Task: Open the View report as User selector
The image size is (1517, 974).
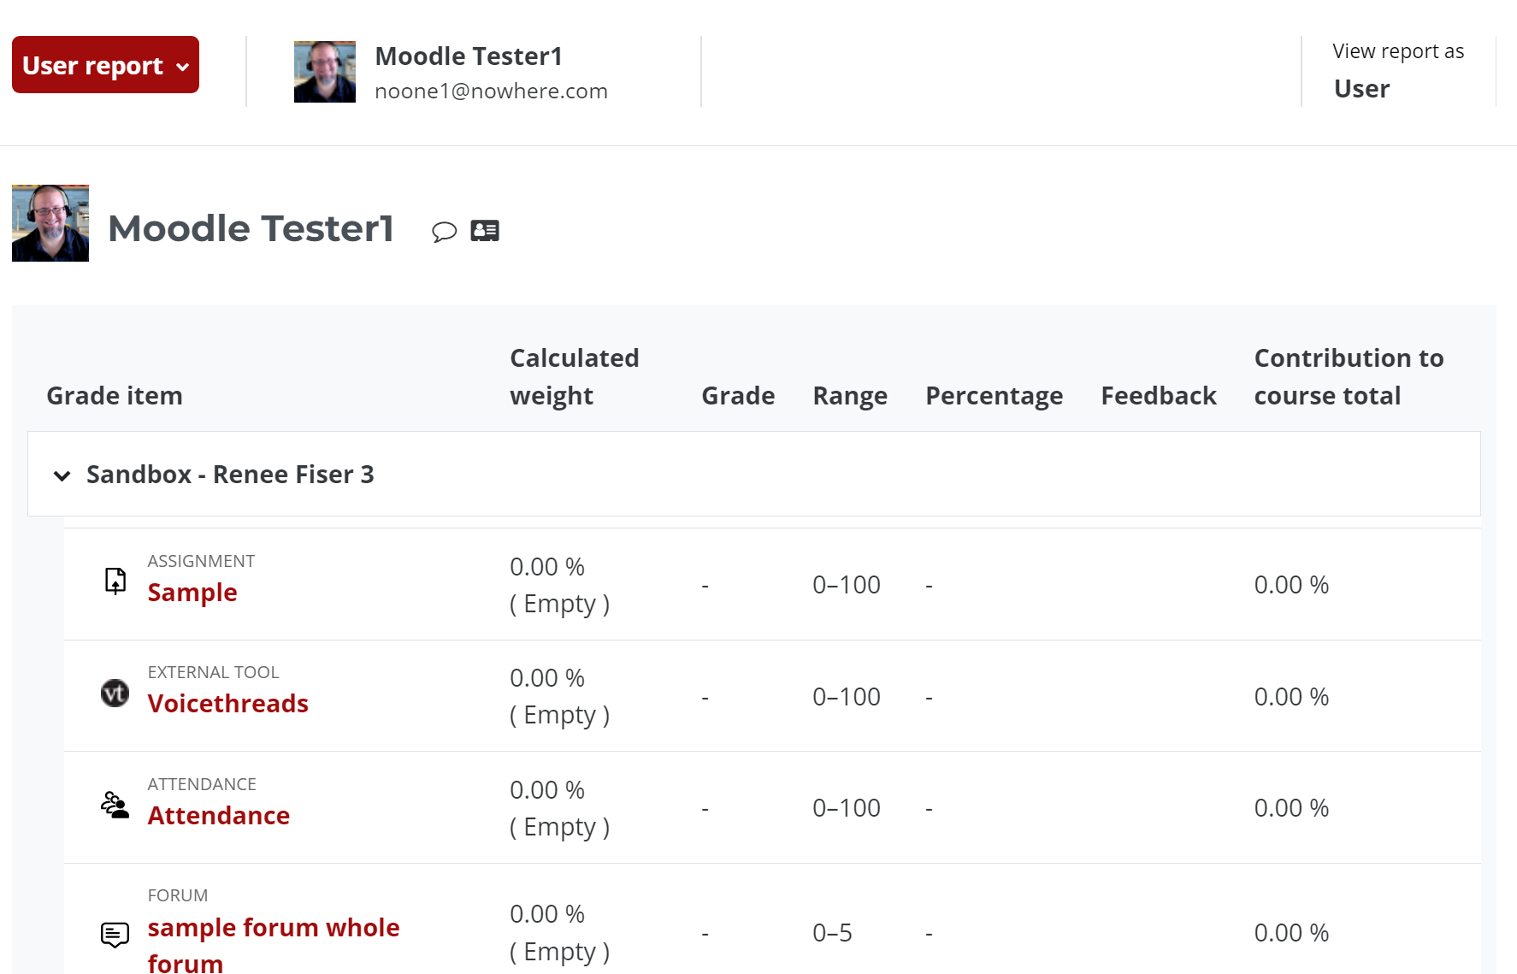Action: tap(1397, 71)
